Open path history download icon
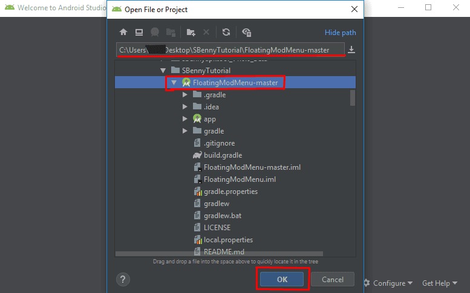The width and height of the screenshot is (470, 293). pos(351,50)
